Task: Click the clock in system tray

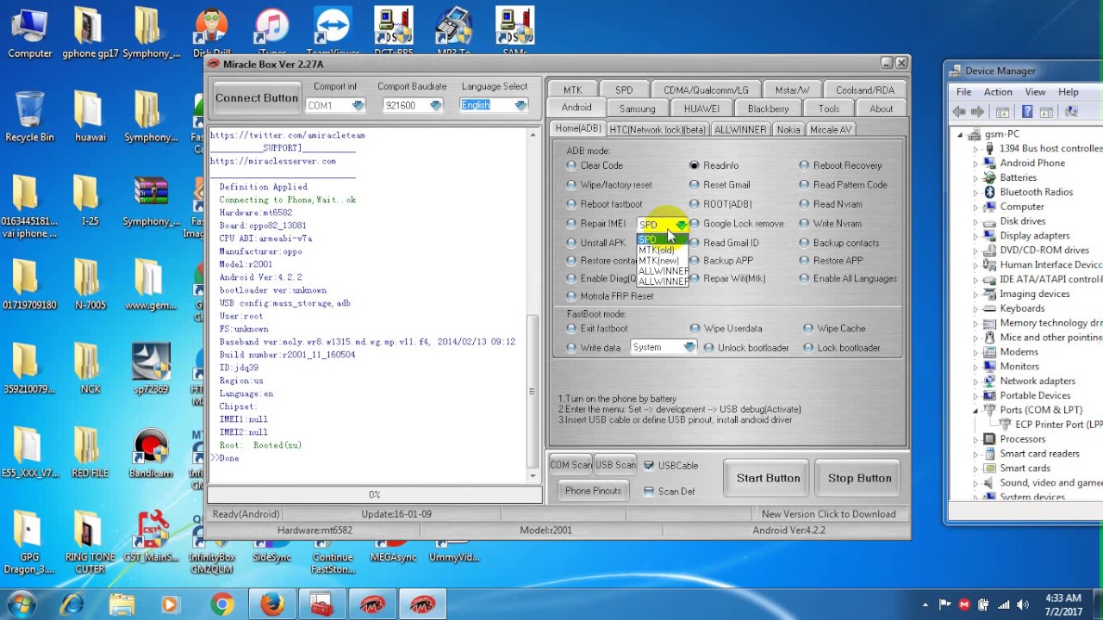Action: tap(1062, 604)
